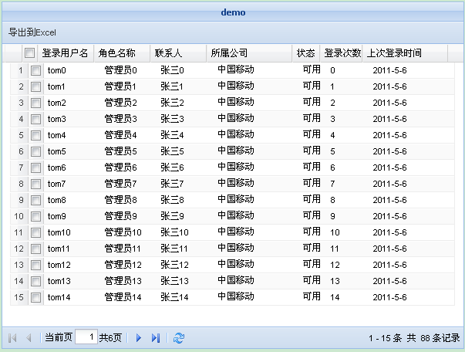Click the demo panel title

click(233, 12)
